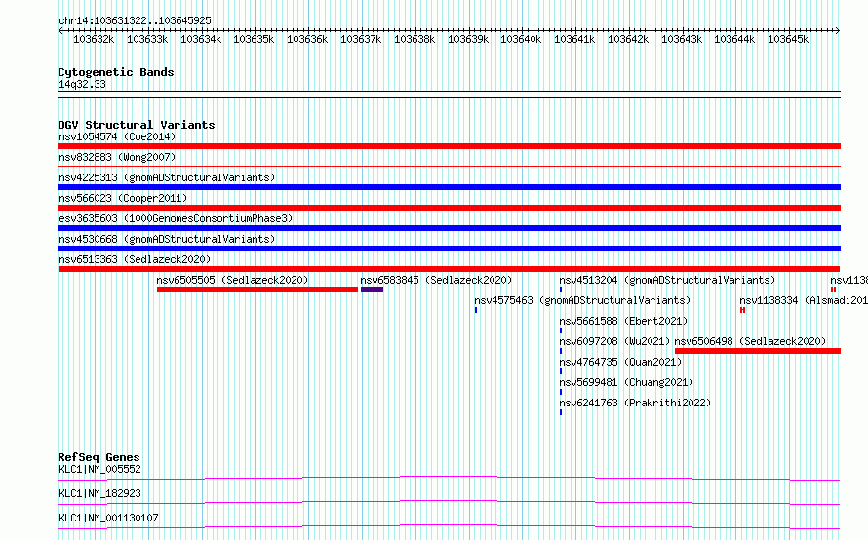Click the blue bar under nsv4530668

click(x=449, y=249)
